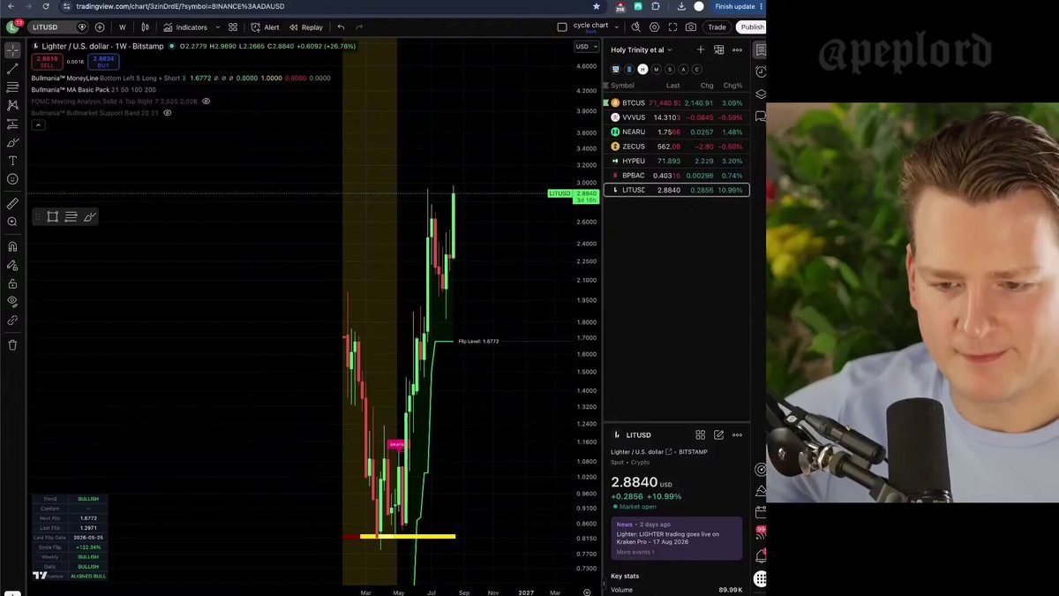This screenshot has height=596, width=1059.
Task: Take a chart snapshot with camera icon
Action: point(691,27)
